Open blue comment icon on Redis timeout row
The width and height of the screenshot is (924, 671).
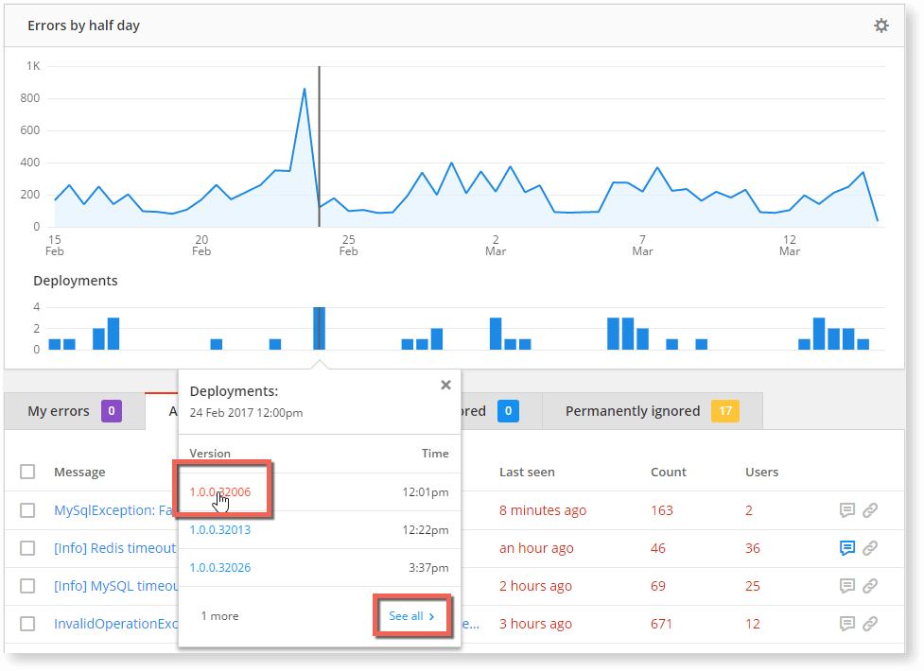pos(847,548)
